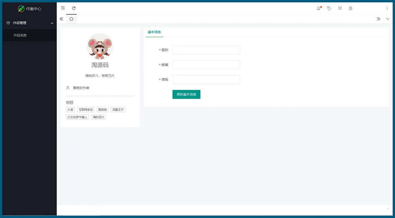Open 作品列表 in the sidebar
Screen dimensions: 395x218
click(20, 35)
